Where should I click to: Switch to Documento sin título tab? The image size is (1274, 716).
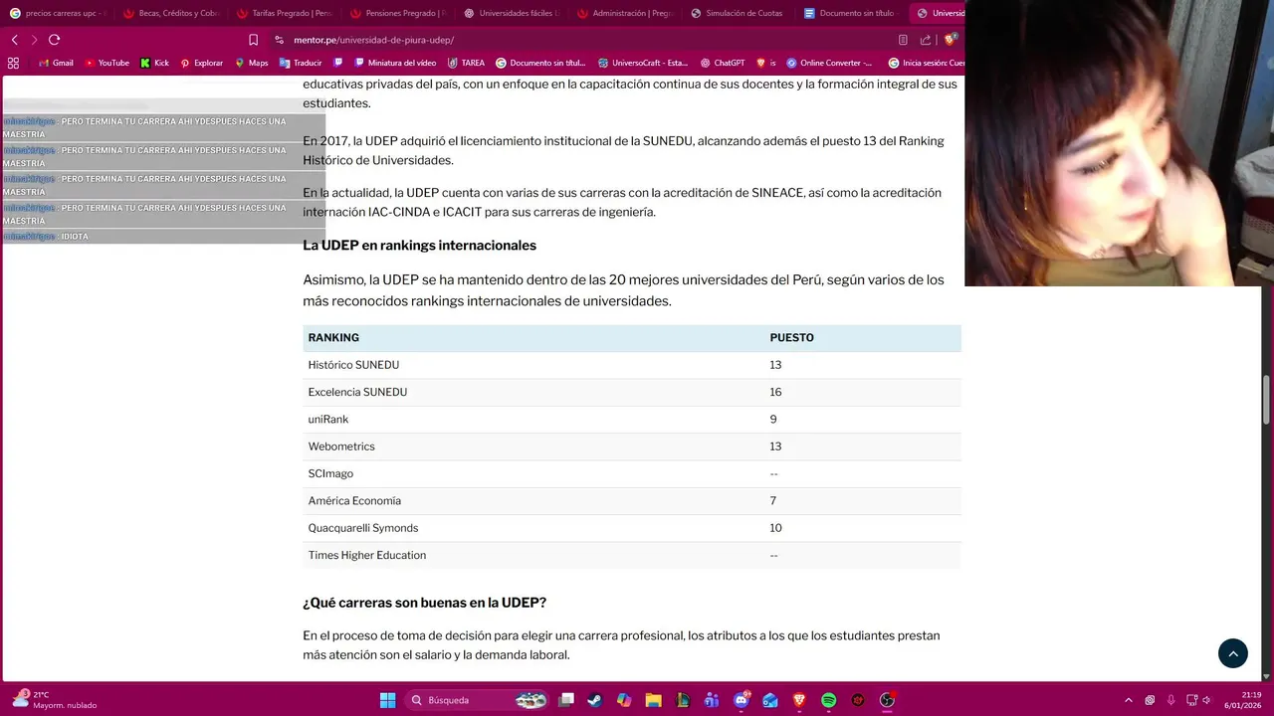click(x=851, y=13)
